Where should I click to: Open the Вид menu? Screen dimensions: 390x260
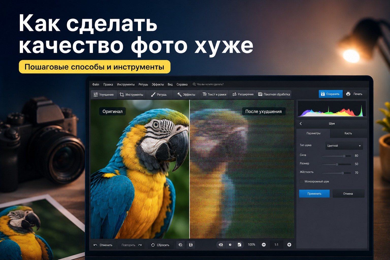tap(170, 84)
